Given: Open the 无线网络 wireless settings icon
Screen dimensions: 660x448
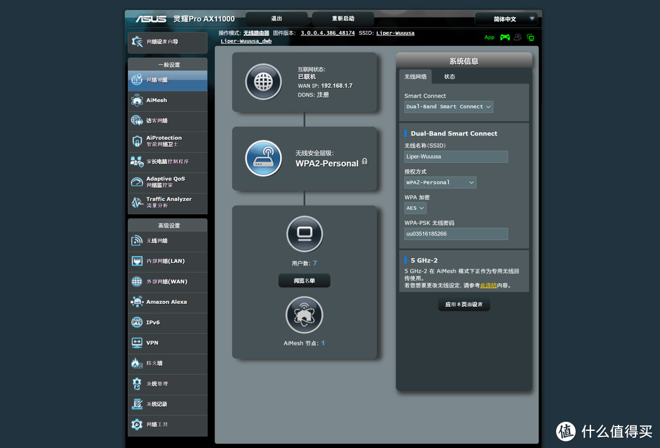Looking at the screenshot, I should pos(137,240).
